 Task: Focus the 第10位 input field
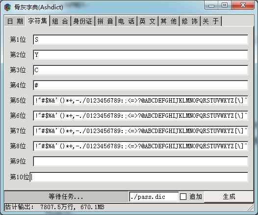pyautogui.click(x=139, y=177)
